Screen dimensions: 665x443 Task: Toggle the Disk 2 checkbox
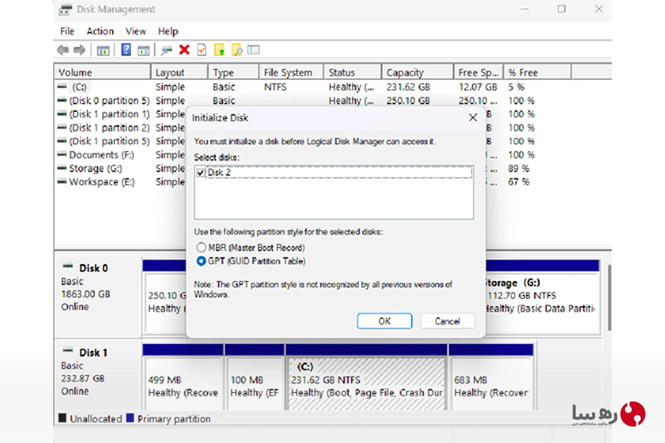200,173
